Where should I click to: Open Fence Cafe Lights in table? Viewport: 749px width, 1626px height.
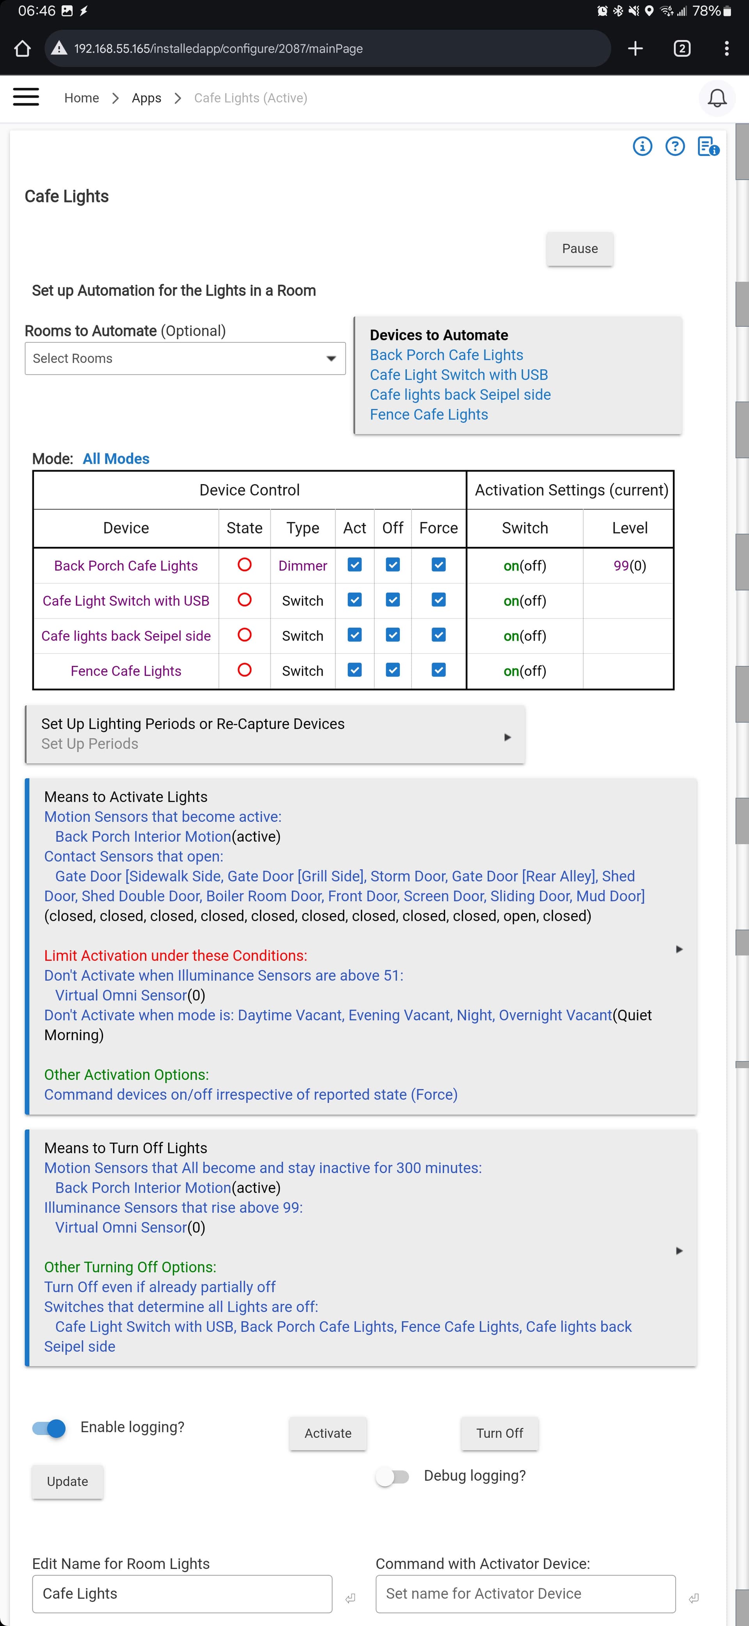tap(126, 671)
